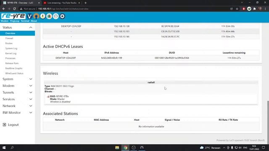Click the SSID REYRE-STBx entry
The width and height of the screenshot is (269, 151).
[59, 96]
